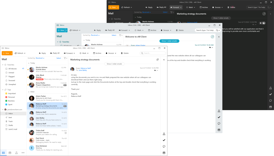Viewport: 274px width, 156px height.
Task: Click Forward in dark window toolbar
Action: click(176, 7)
